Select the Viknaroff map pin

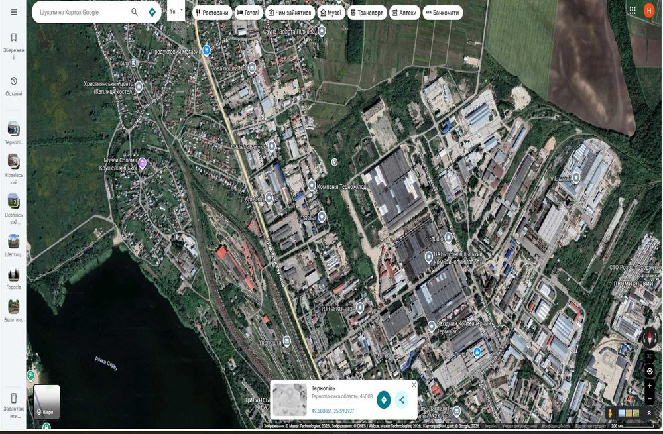pos(576,178)
